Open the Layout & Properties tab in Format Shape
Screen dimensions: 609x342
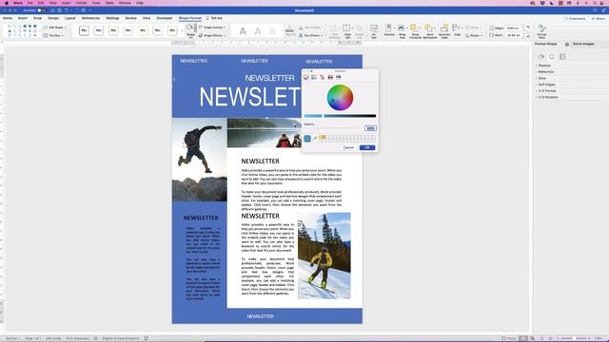click(x=562, y=57)
